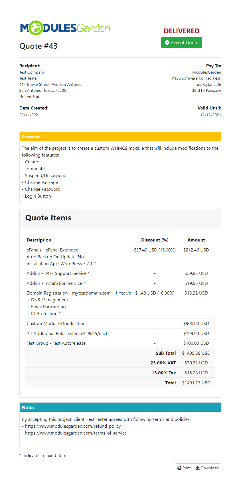The width and height of the screenshot is (241, 483).
Task: Click the $212.46 USD amount
Action: click(x=196, y=250)
